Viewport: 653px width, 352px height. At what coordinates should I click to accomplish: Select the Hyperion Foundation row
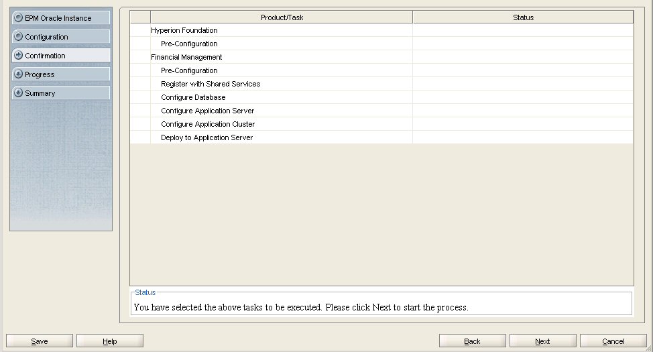pyautogui.click(x=381, y=30)
